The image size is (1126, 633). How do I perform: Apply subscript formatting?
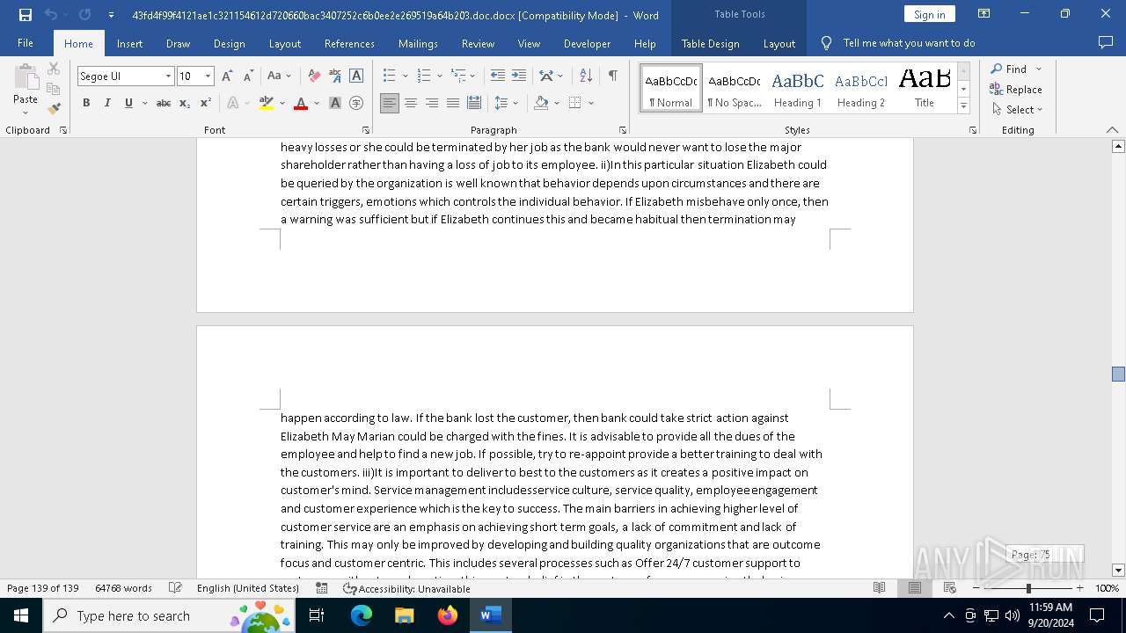click(185, 103)
